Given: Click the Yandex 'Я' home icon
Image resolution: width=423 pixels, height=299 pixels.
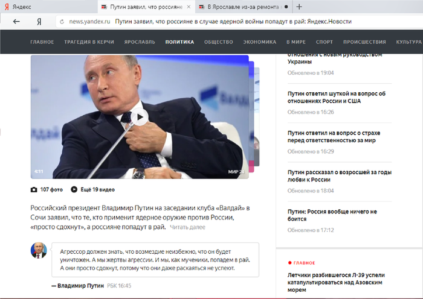Looking at the screenshot, I should 39,21.
